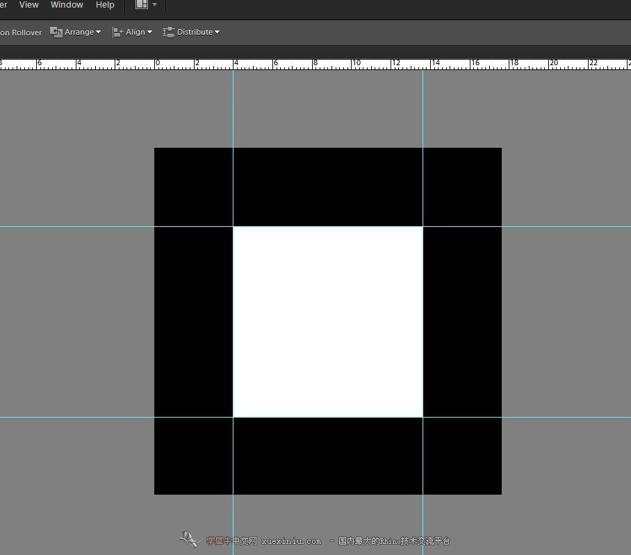Open the View menu
631x555 pixels.
coord(29,5)
